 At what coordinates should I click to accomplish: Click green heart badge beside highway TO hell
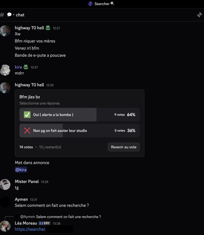click(x=48, y=28)
